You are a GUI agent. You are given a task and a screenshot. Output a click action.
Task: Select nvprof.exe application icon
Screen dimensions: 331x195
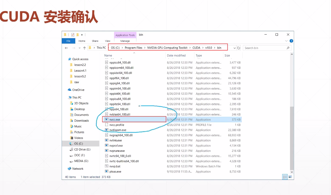[x=107, y=145]
